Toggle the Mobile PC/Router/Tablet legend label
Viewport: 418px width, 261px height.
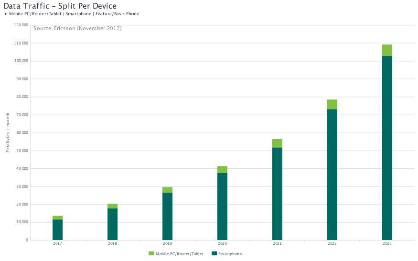click(179, 254)
